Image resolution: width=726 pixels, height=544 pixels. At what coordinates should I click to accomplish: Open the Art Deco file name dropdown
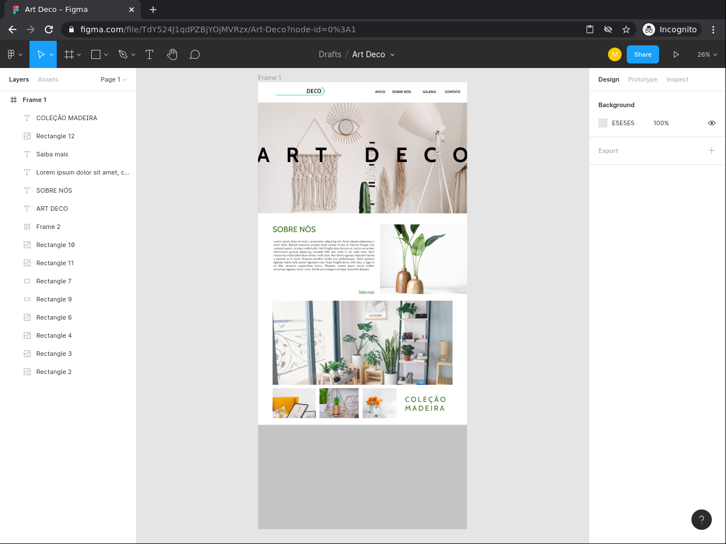coord(392,55)
